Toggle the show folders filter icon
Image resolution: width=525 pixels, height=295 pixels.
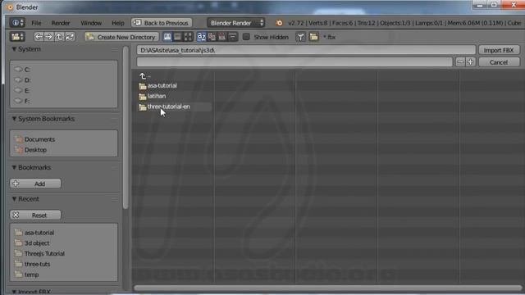coord(313,37)
